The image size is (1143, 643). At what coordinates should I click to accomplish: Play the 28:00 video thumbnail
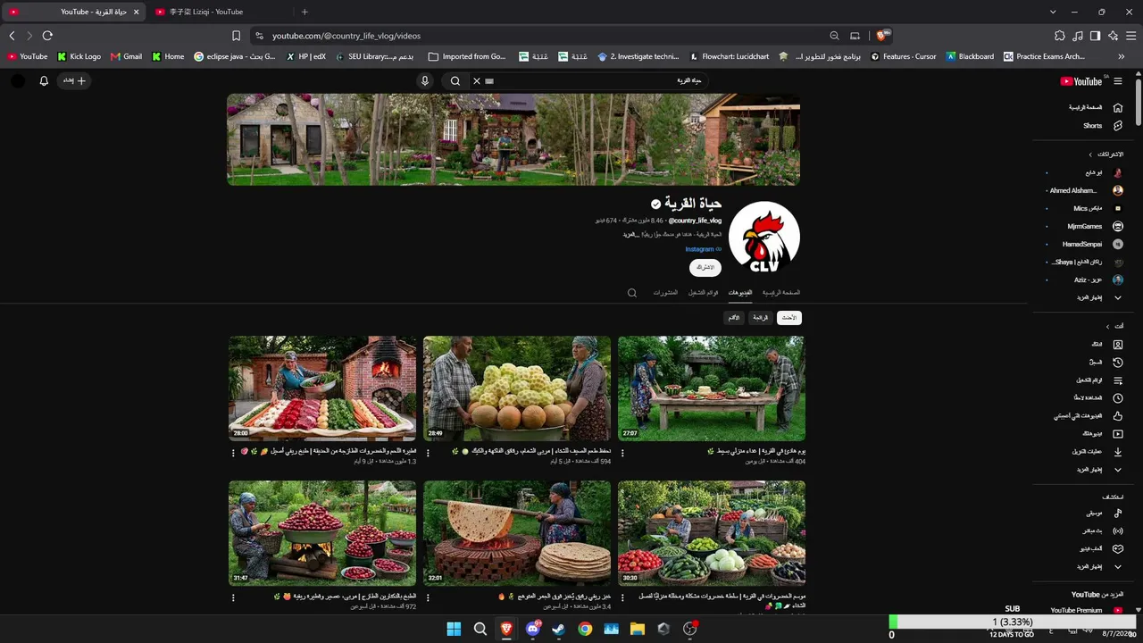(x=322, y=388)
